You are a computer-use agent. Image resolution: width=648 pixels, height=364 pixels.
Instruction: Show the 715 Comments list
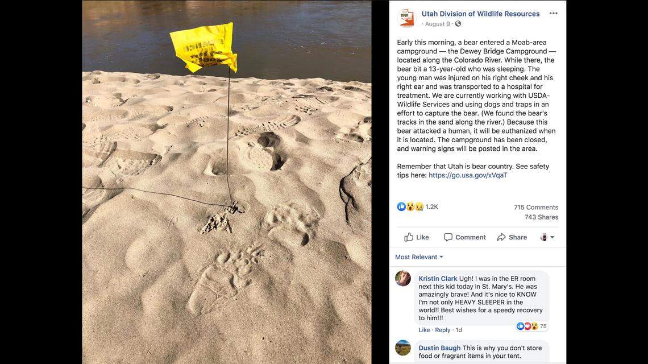click(x=536, y=207)
